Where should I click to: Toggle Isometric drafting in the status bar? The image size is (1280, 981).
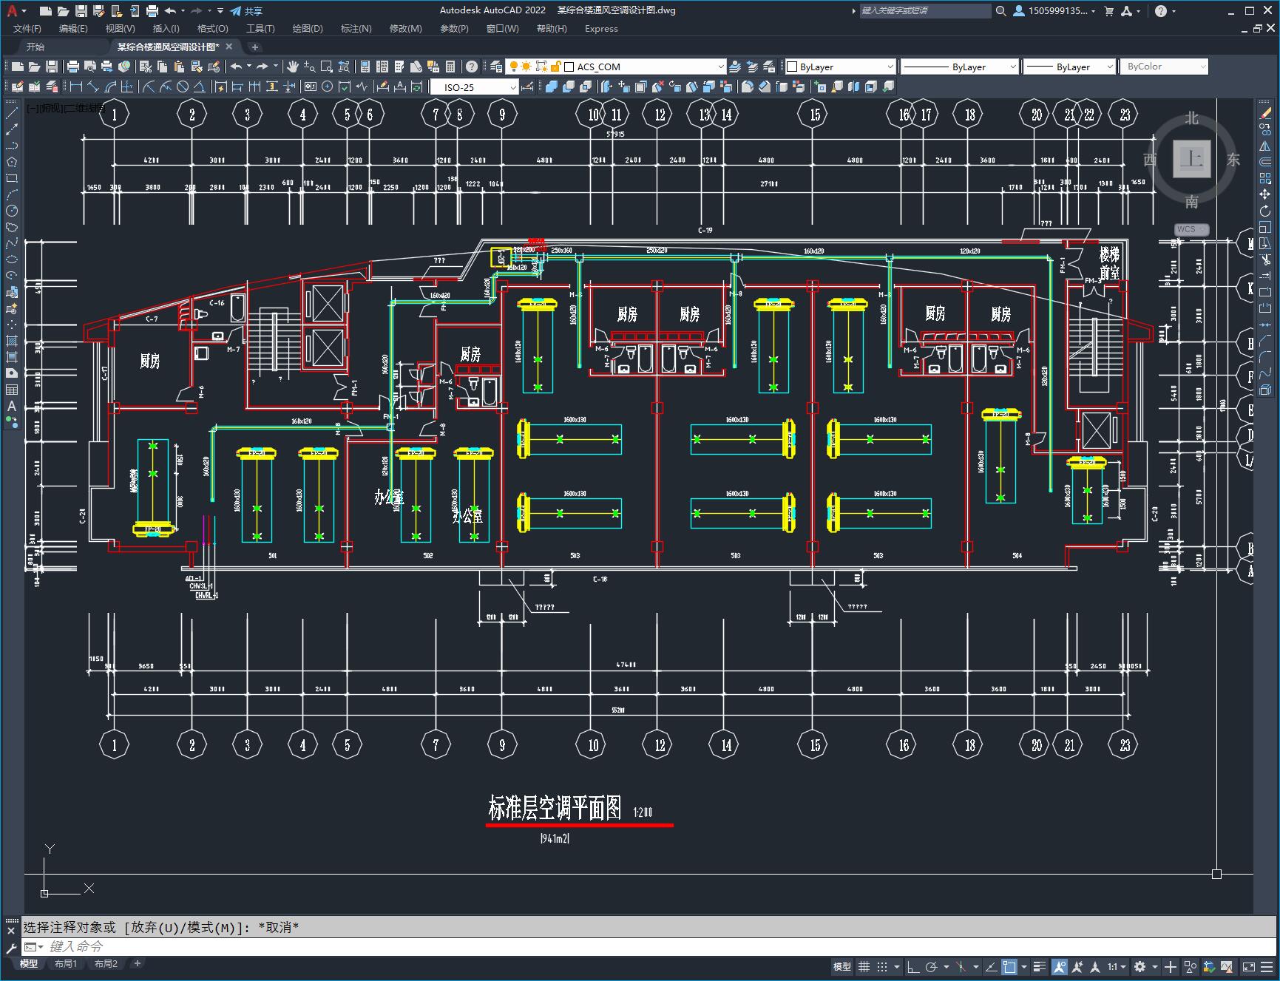tap(961, 966)
